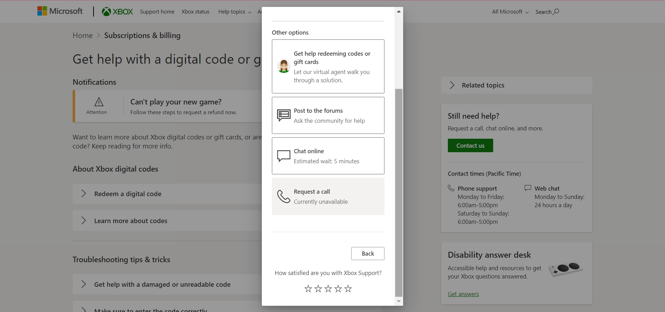Viewport: 665px width, 312px height.
Task: Click 'Other options' heading text
Action: coord(290,33)
